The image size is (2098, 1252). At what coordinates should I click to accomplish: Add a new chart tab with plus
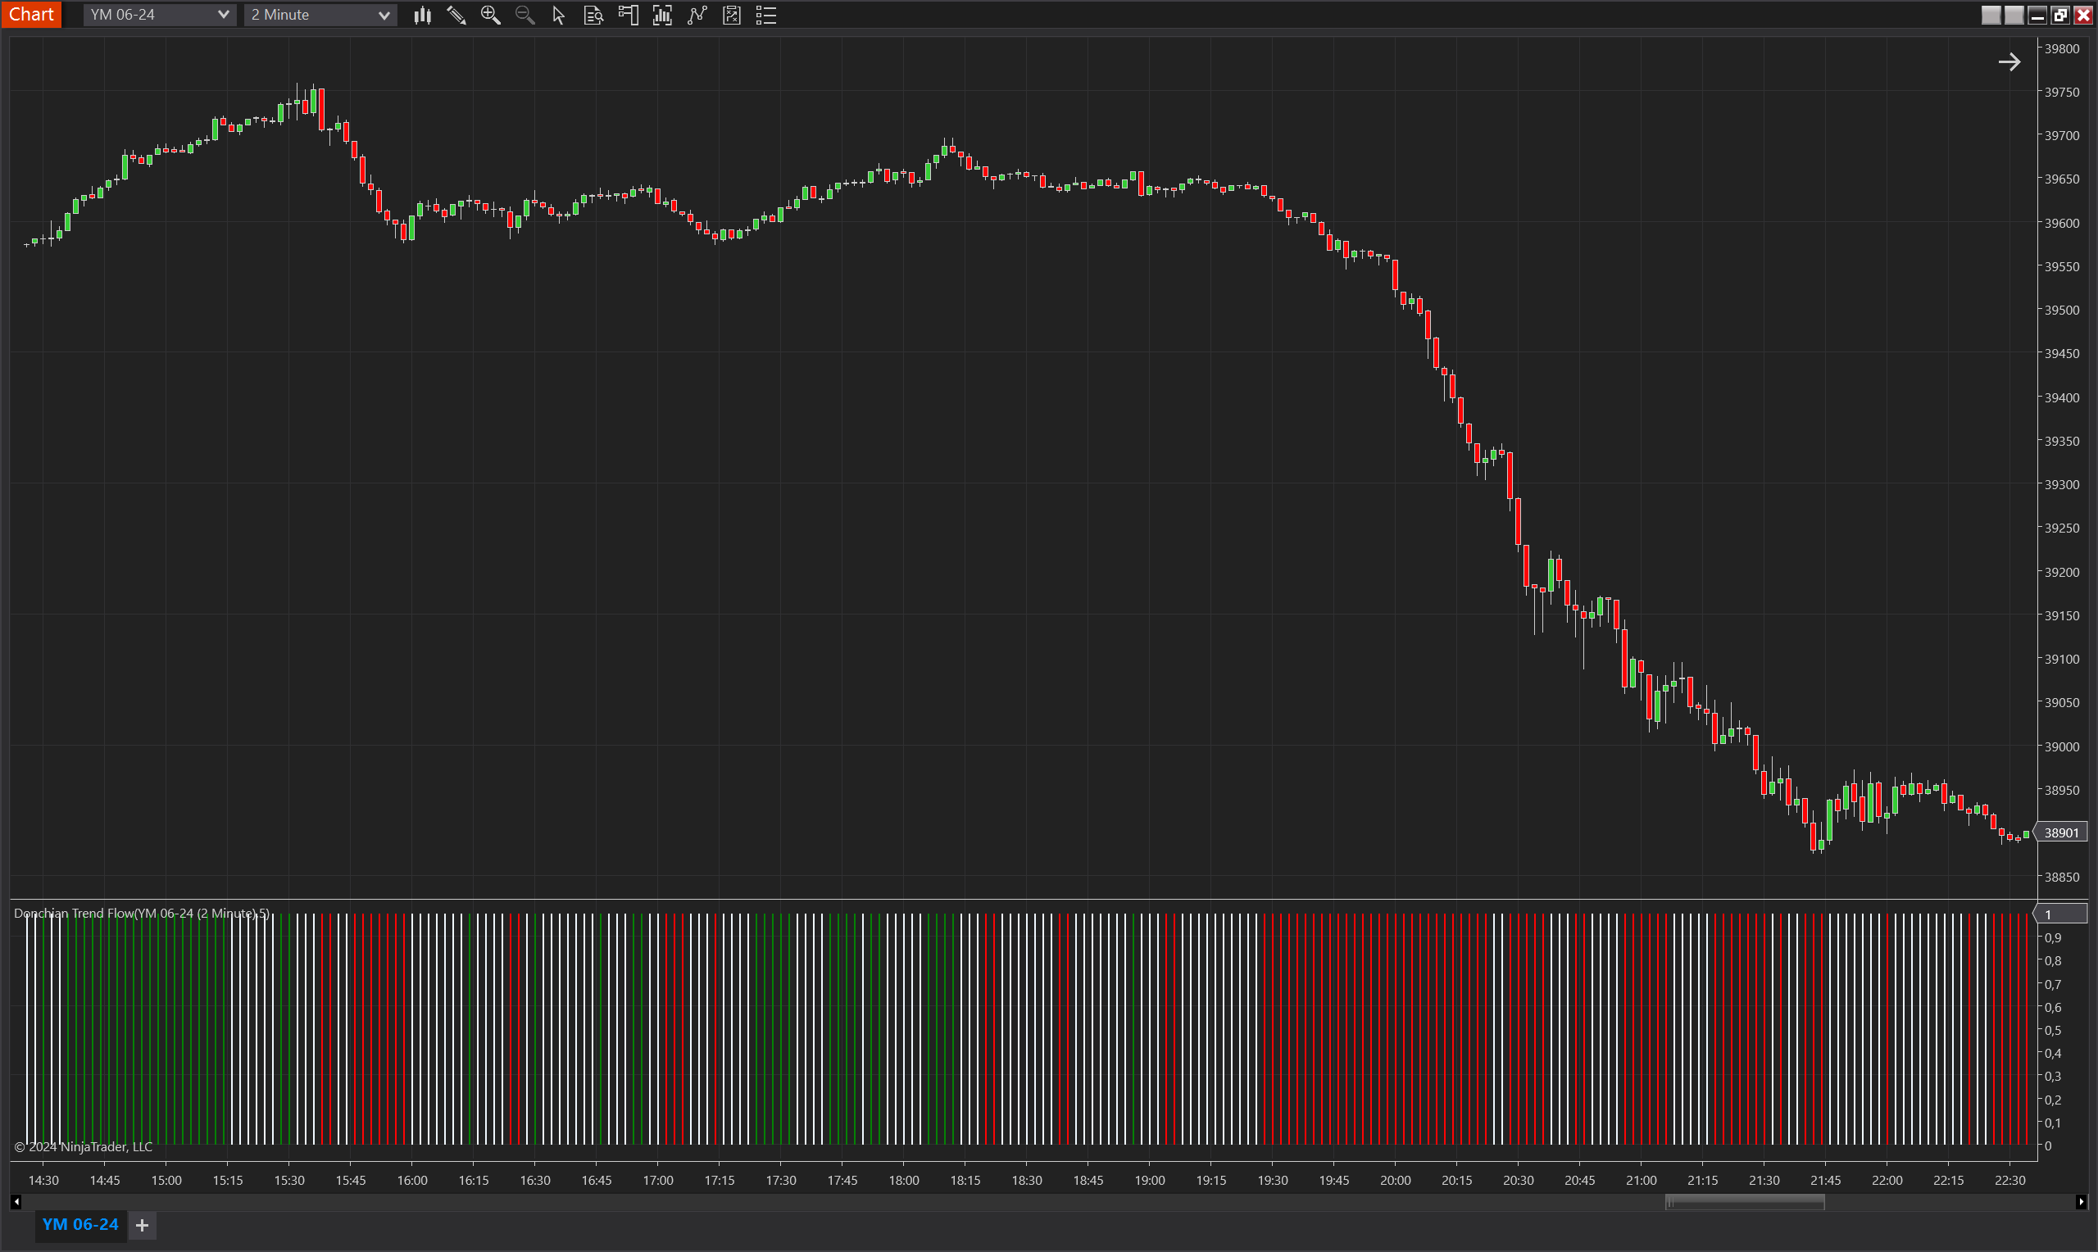point(143,1225)
